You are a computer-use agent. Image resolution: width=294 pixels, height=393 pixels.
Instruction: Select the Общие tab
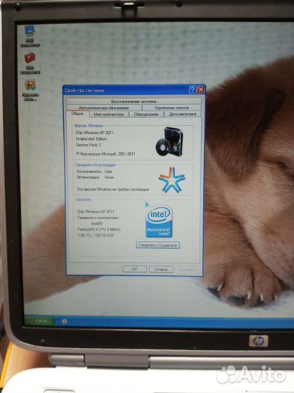(x=77, y=114)
